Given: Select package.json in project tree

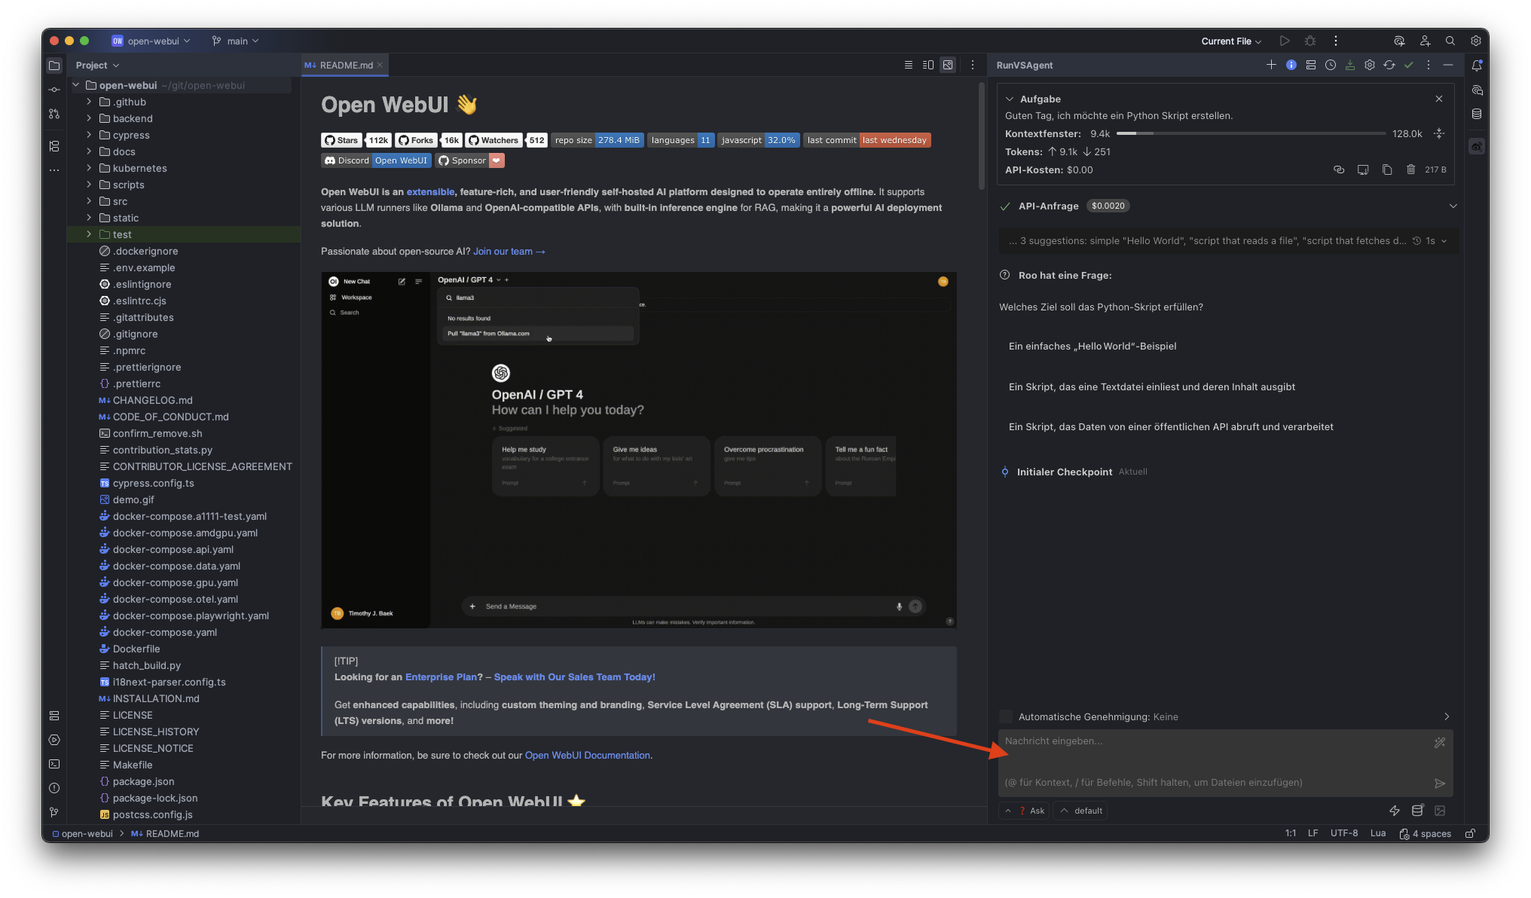Looking at the screenshot, I should point(143,781).
